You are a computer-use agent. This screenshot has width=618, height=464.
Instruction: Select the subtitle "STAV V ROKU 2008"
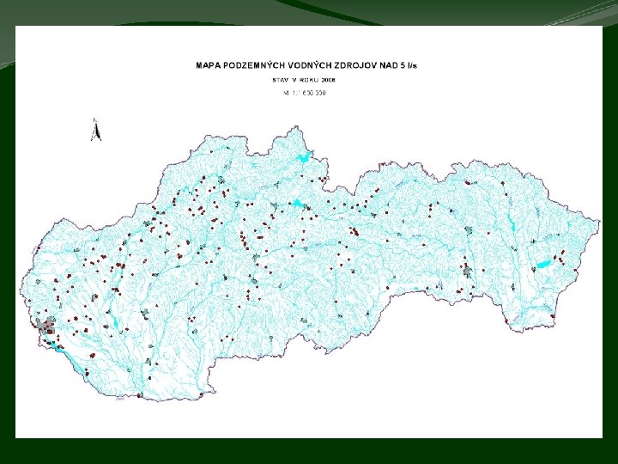[x=304, y=80]
